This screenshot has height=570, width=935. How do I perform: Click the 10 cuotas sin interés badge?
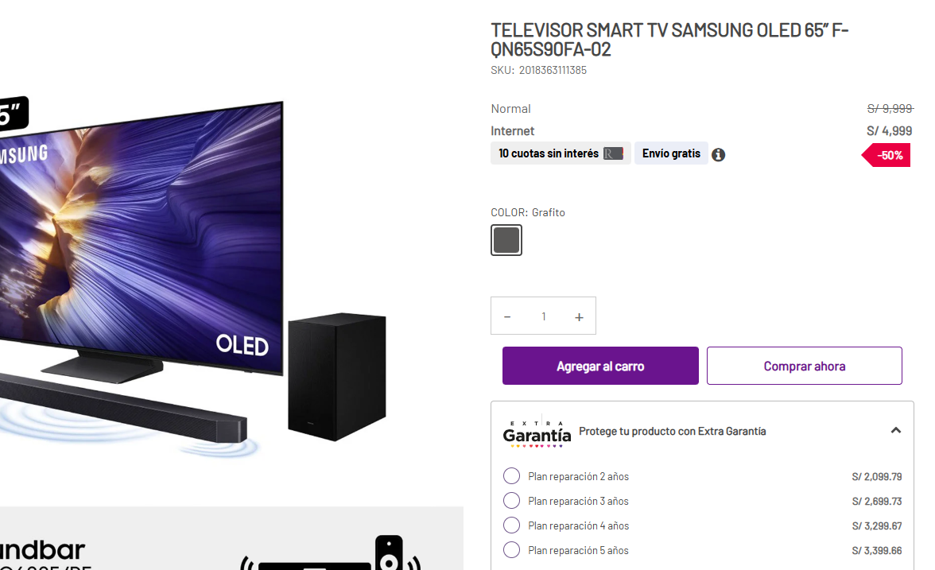(x=561, y=153)
